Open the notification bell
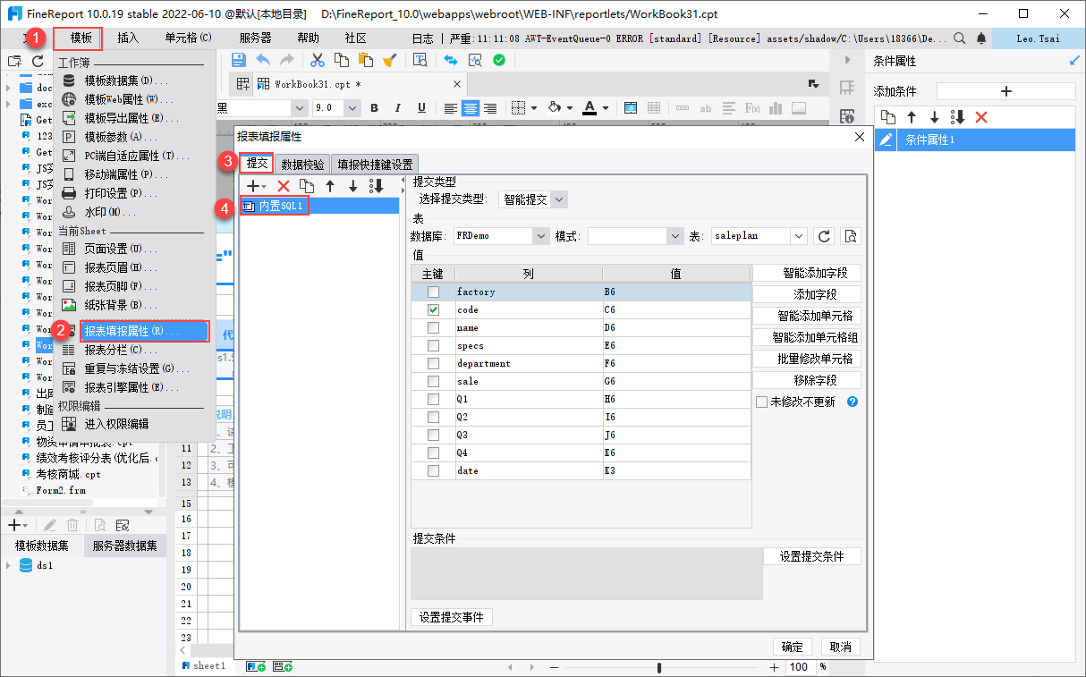Image resolution: width=1086 pixels, height=677 pixels. 982,38
